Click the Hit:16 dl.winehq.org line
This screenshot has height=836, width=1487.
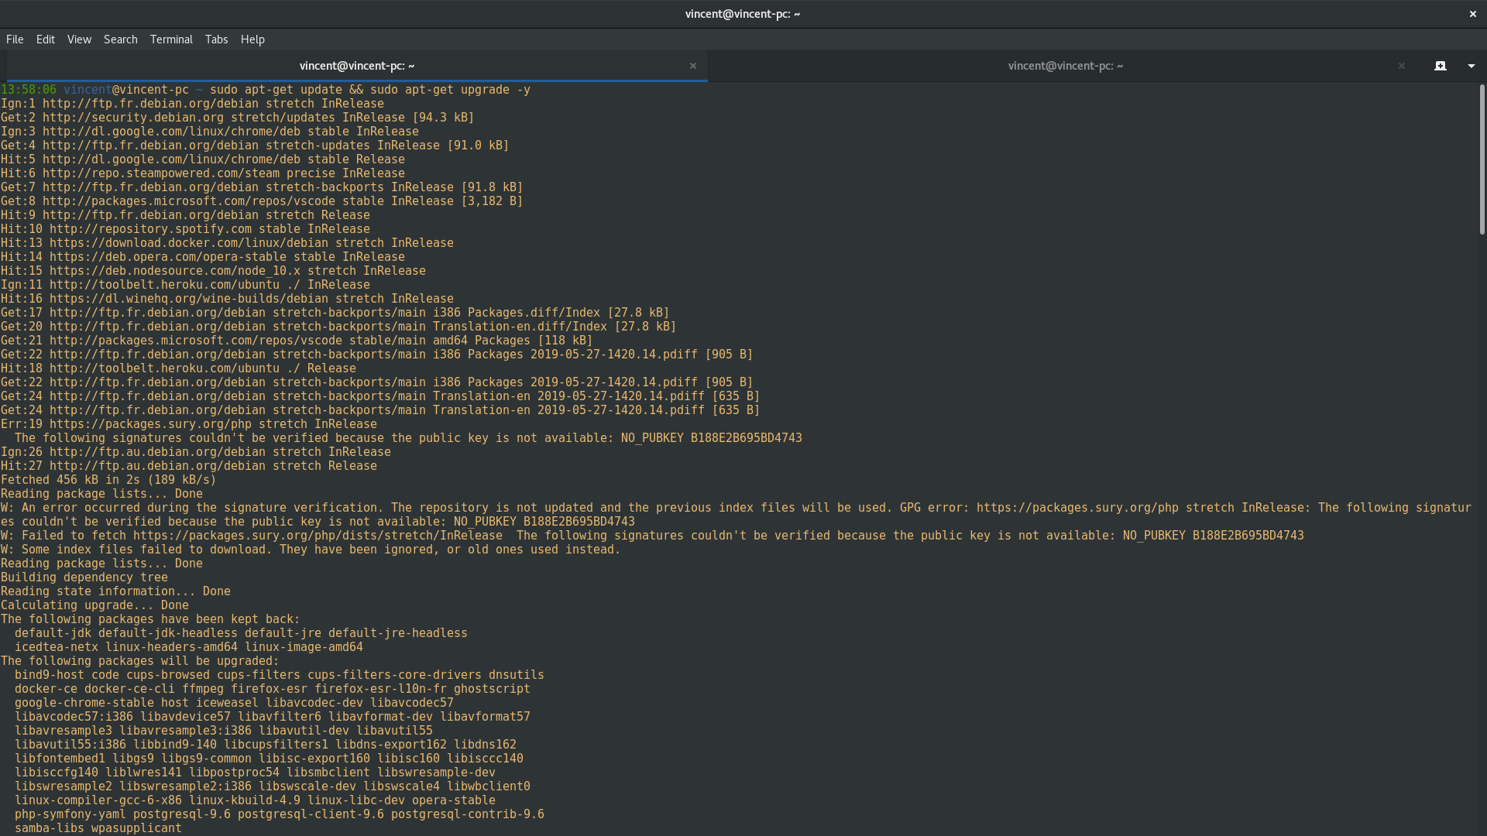point(228,299)
